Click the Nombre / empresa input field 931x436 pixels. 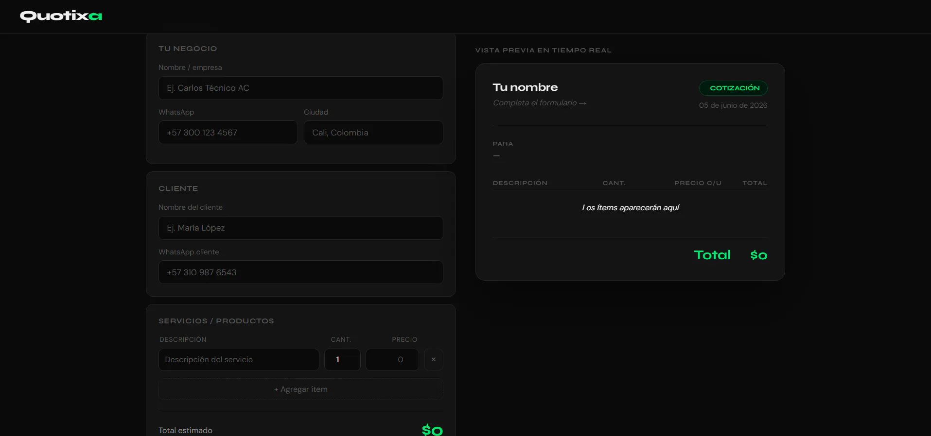click(x=300, y=88)
